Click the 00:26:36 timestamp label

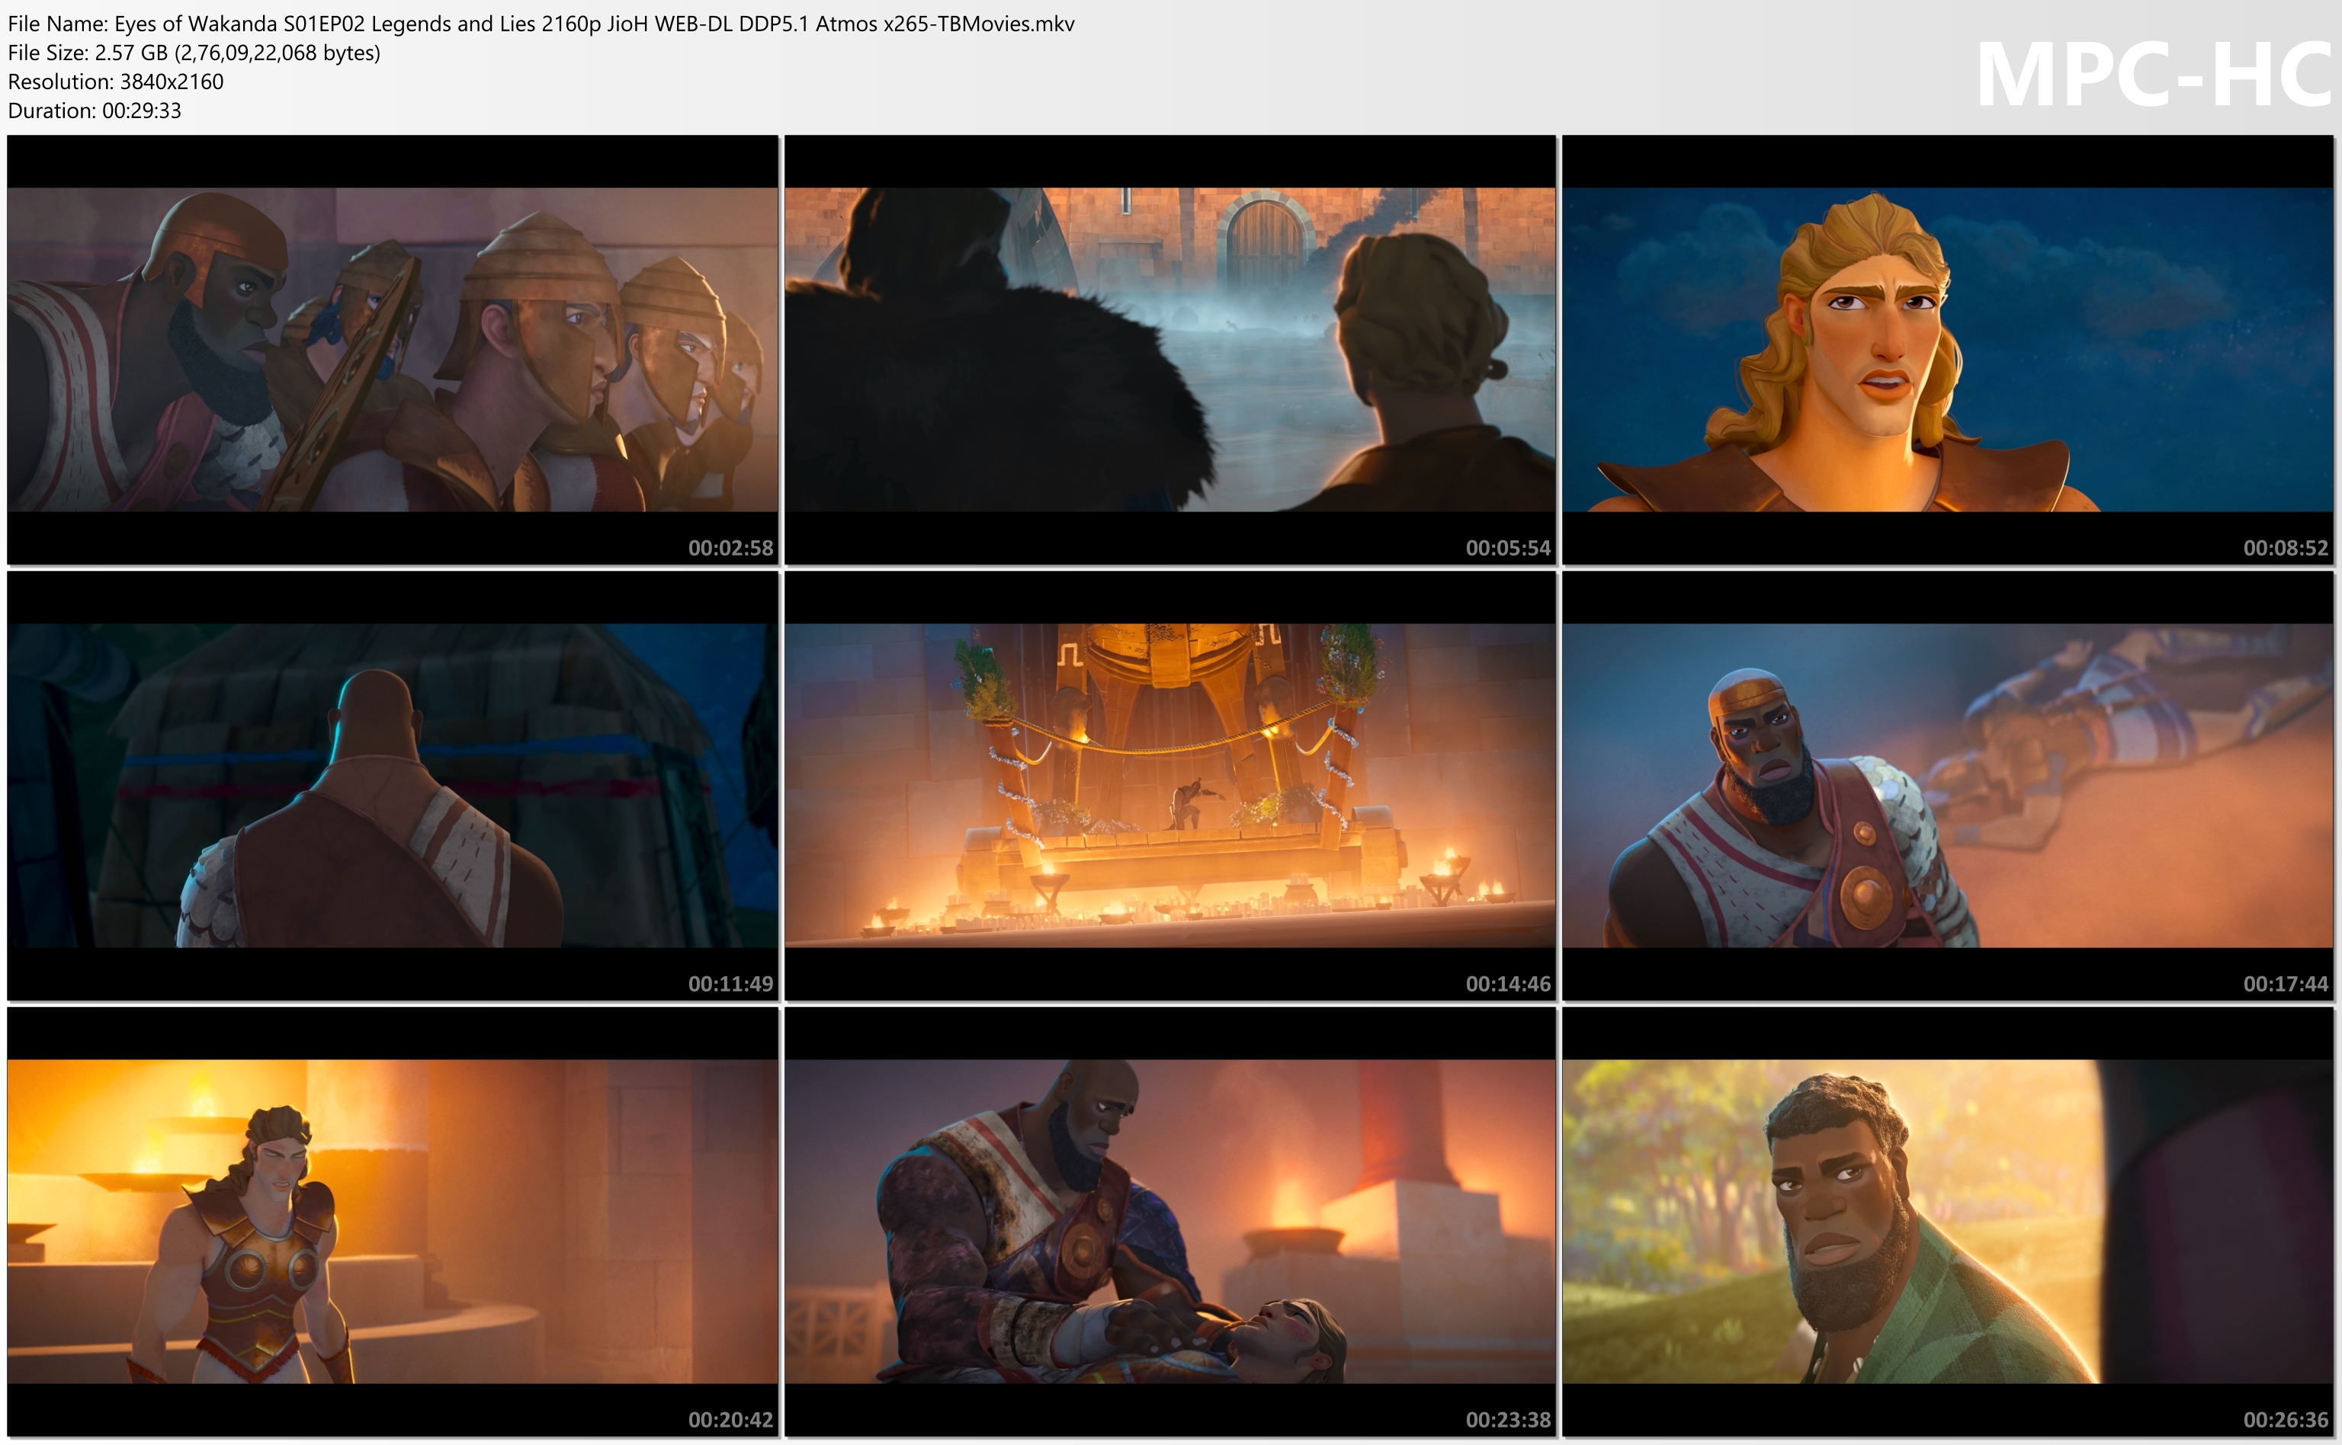(2286, 1419)
